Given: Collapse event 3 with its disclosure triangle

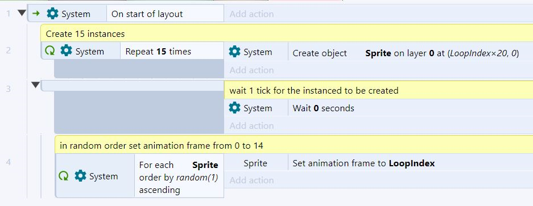Looking at the screenshot, I should pyautogui.click(x=36, y=85).
